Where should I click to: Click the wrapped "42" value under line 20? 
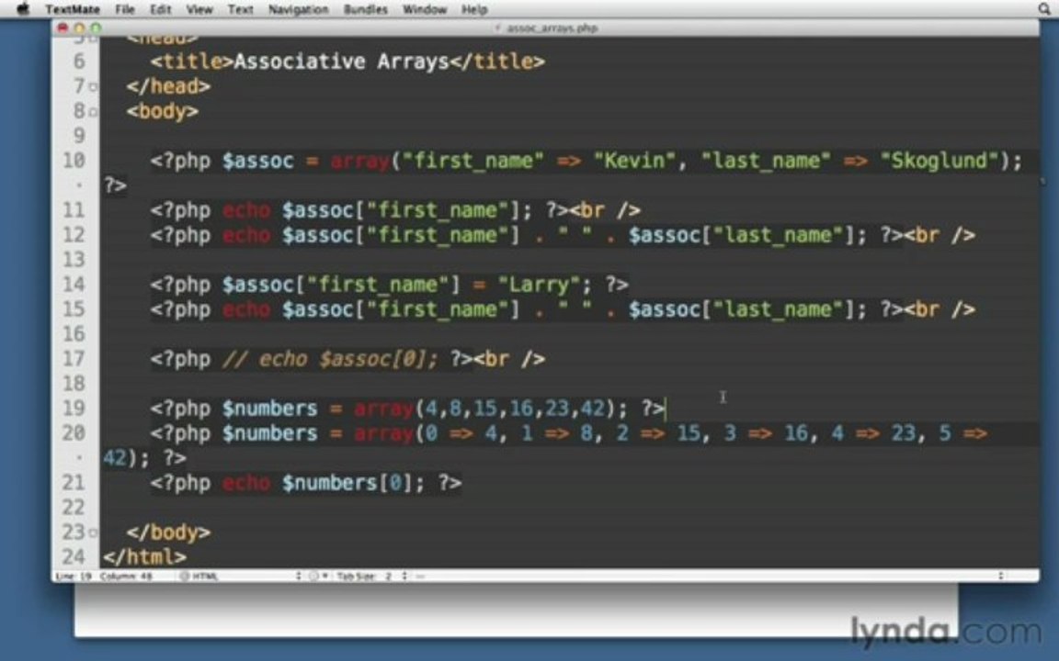tap(115, 458)
